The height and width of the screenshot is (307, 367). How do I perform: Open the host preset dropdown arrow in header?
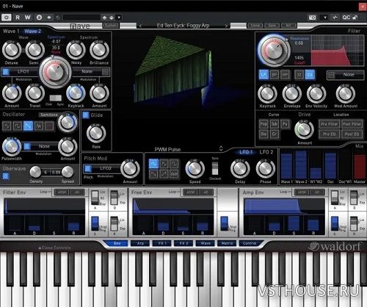pos(119,18)
